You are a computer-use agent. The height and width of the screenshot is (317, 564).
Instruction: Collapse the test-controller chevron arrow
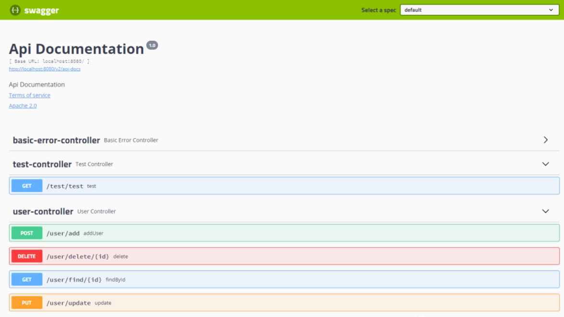[545, 164]
